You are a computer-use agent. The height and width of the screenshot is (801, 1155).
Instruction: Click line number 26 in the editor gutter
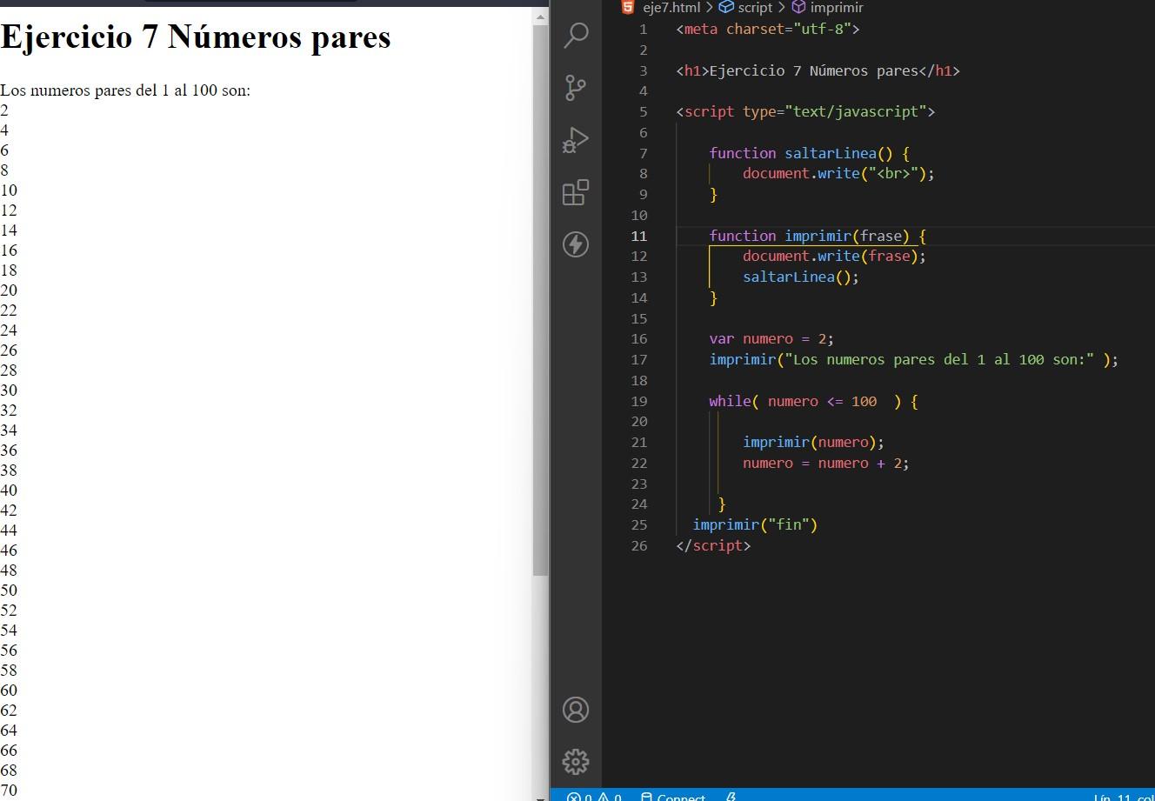(x=639, y=545)
